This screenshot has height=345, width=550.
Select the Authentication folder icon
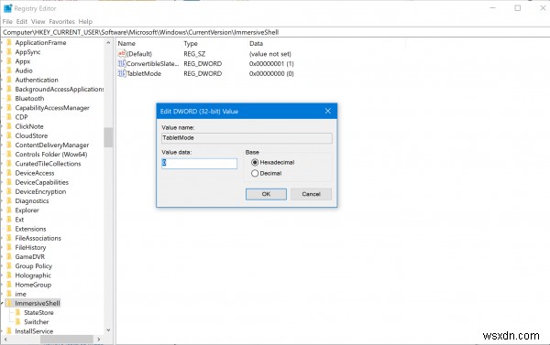[x=9, y=80]
